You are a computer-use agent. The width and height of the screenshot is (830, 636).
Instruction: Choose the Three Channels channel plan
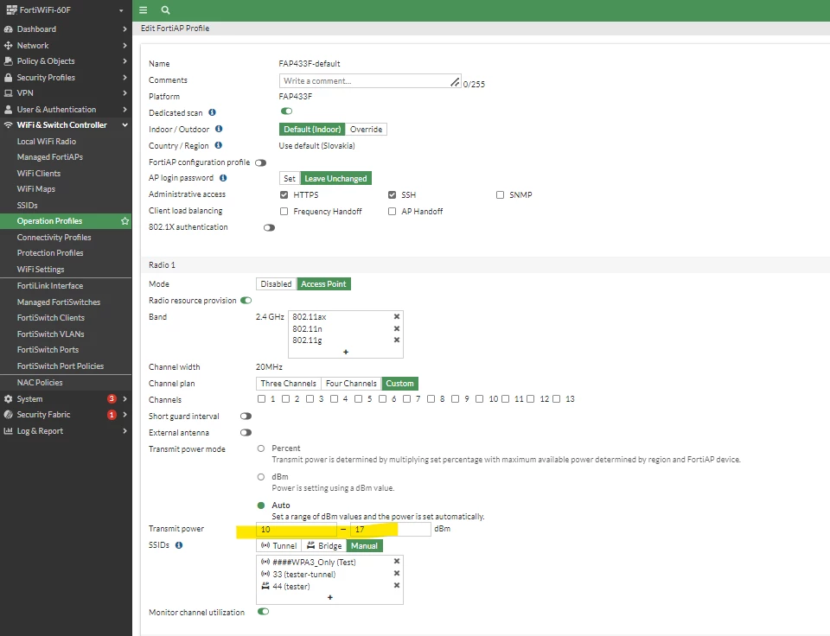(x=289, y=383)
